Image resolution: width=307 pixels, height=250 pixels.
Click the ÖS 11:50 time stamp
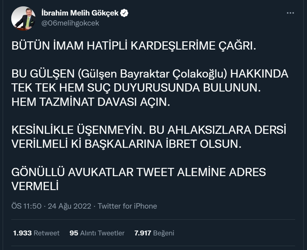coord(26,206)
